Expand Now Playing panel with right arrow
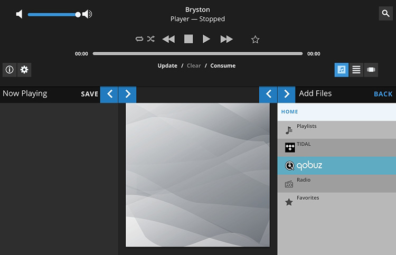 pyautogui.click(x=127, y=94)
